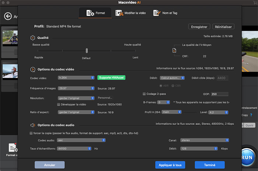Click the Terminé button
Viewport: 258px width, 171px height.
pyautogui.click(x=210, y=165)
